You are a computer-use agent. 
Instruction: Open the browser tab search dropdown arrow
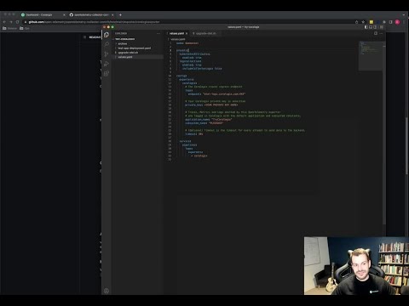tap(404, 14)
